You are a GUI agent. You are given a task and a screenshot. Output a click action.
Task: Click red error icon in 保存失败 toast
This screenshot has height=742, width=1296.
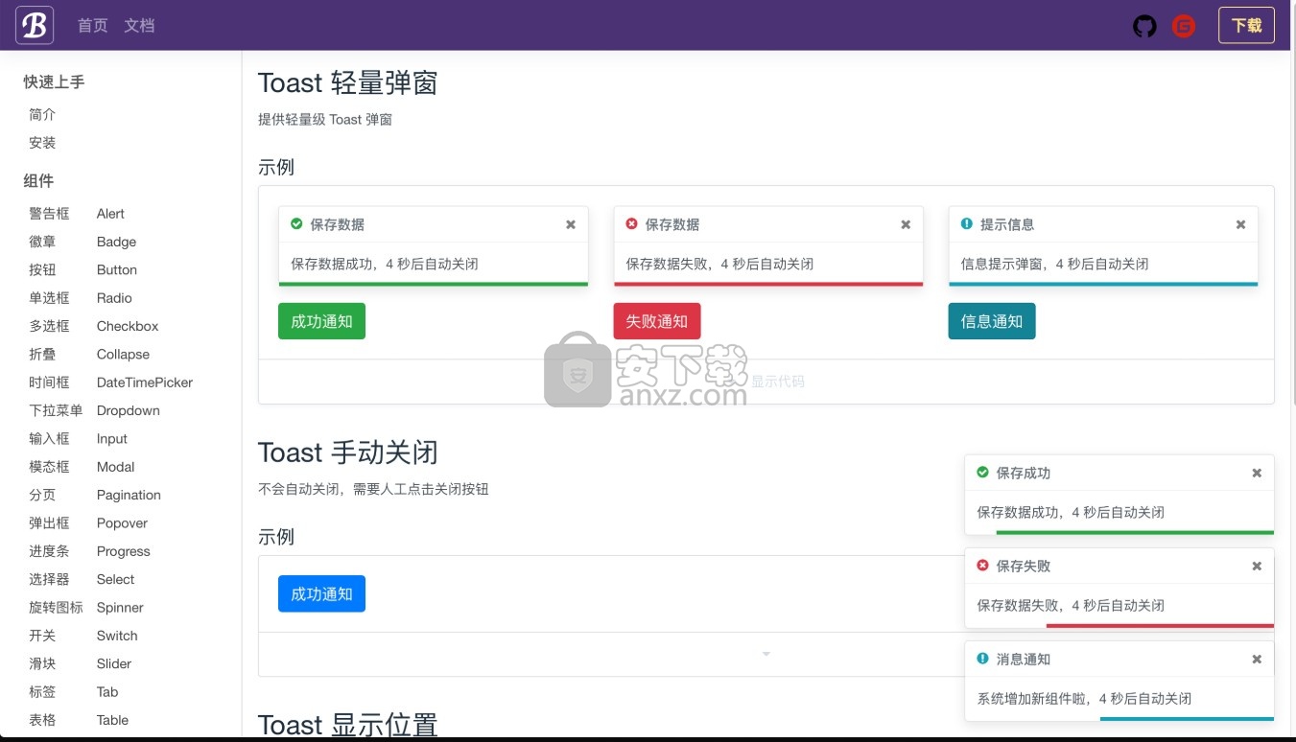click(982, 565)
